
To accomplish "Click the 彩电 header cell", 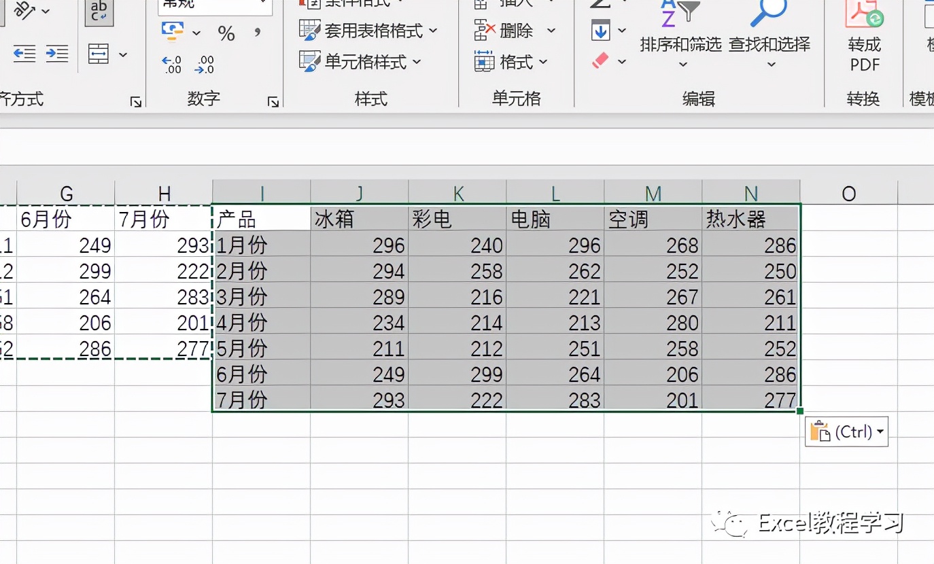I will pos(457,218).
